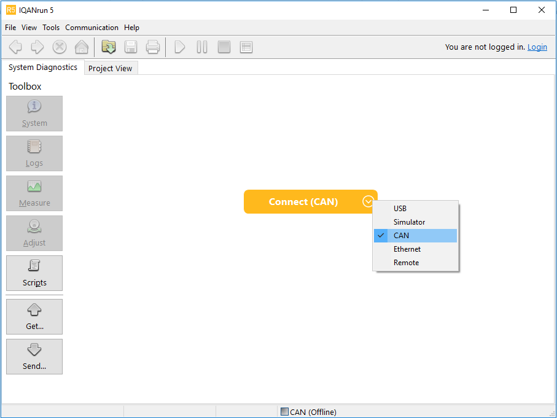Open the Communication menu
Viewport: 557px width, 418px height.
(92, 28)
